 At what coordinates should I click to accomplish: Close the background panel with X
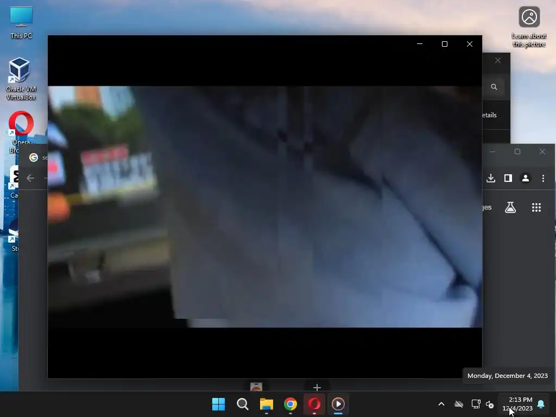pyautogui.click(x=497, y=60)
